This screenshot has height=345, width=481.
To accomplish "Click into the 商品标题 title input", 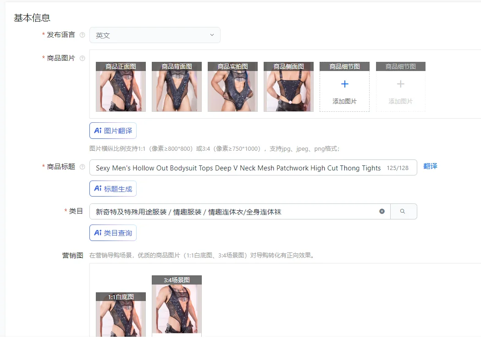I will pyautogui.click(x=253, y=168).
